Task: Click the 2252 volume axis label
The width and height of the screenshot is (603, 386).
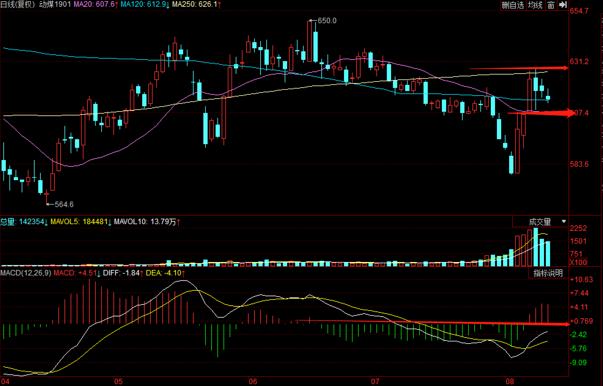Action: pyautogui.click(x=579, y=228)
